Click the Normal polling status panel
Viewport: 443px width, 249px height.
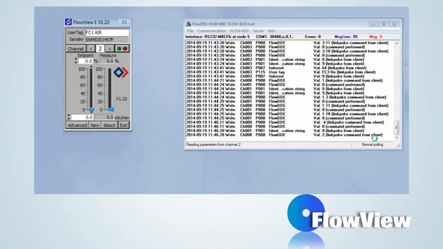pos(372,145)
